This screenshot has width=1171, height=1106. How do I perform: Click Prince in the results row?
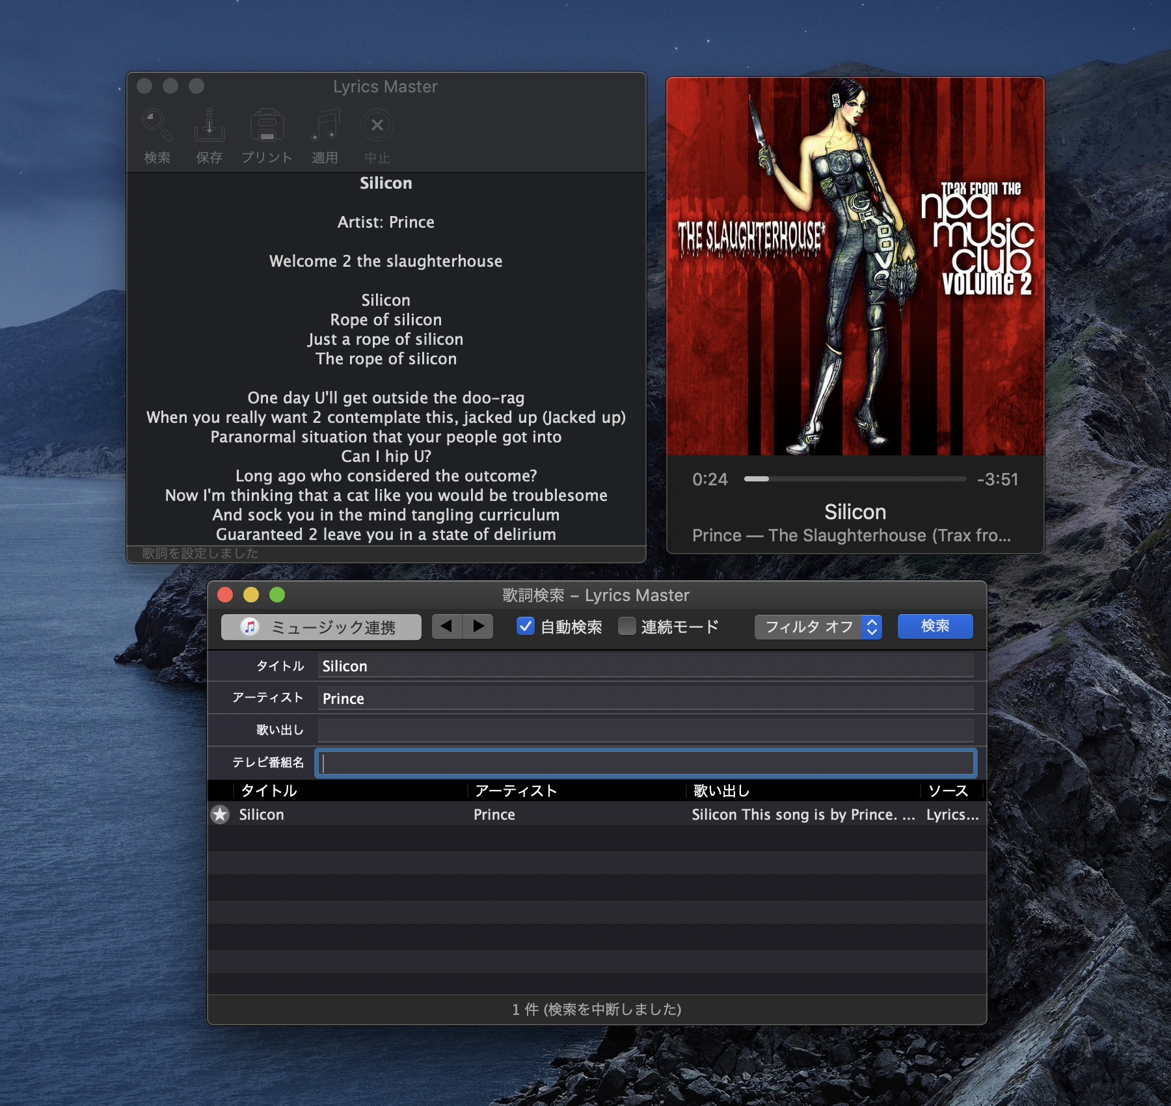point(494,815)
